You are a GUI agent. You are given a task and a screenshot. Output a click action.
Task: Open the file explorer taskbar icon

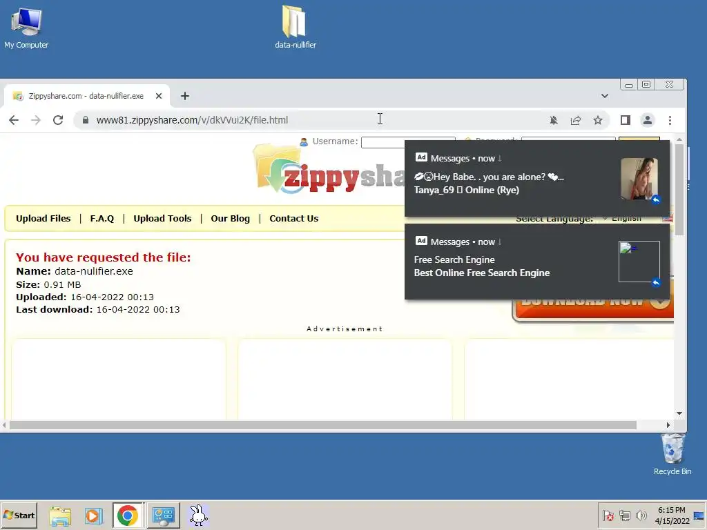point(60,516)
